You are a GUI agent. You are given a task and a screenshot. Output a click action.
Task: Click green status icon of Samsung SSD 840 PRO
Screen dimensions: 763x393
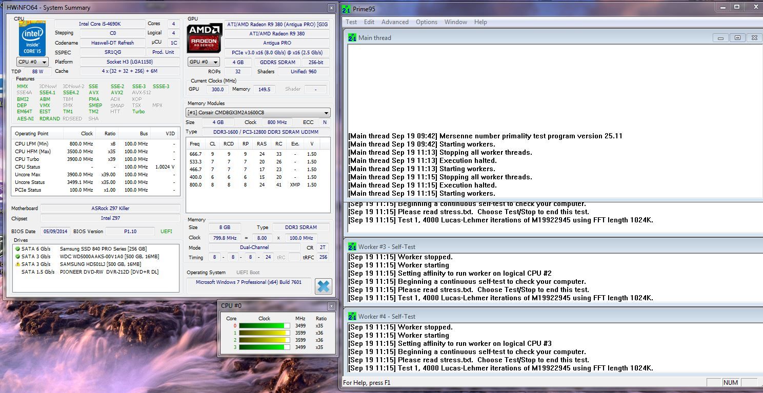point(18,249)
